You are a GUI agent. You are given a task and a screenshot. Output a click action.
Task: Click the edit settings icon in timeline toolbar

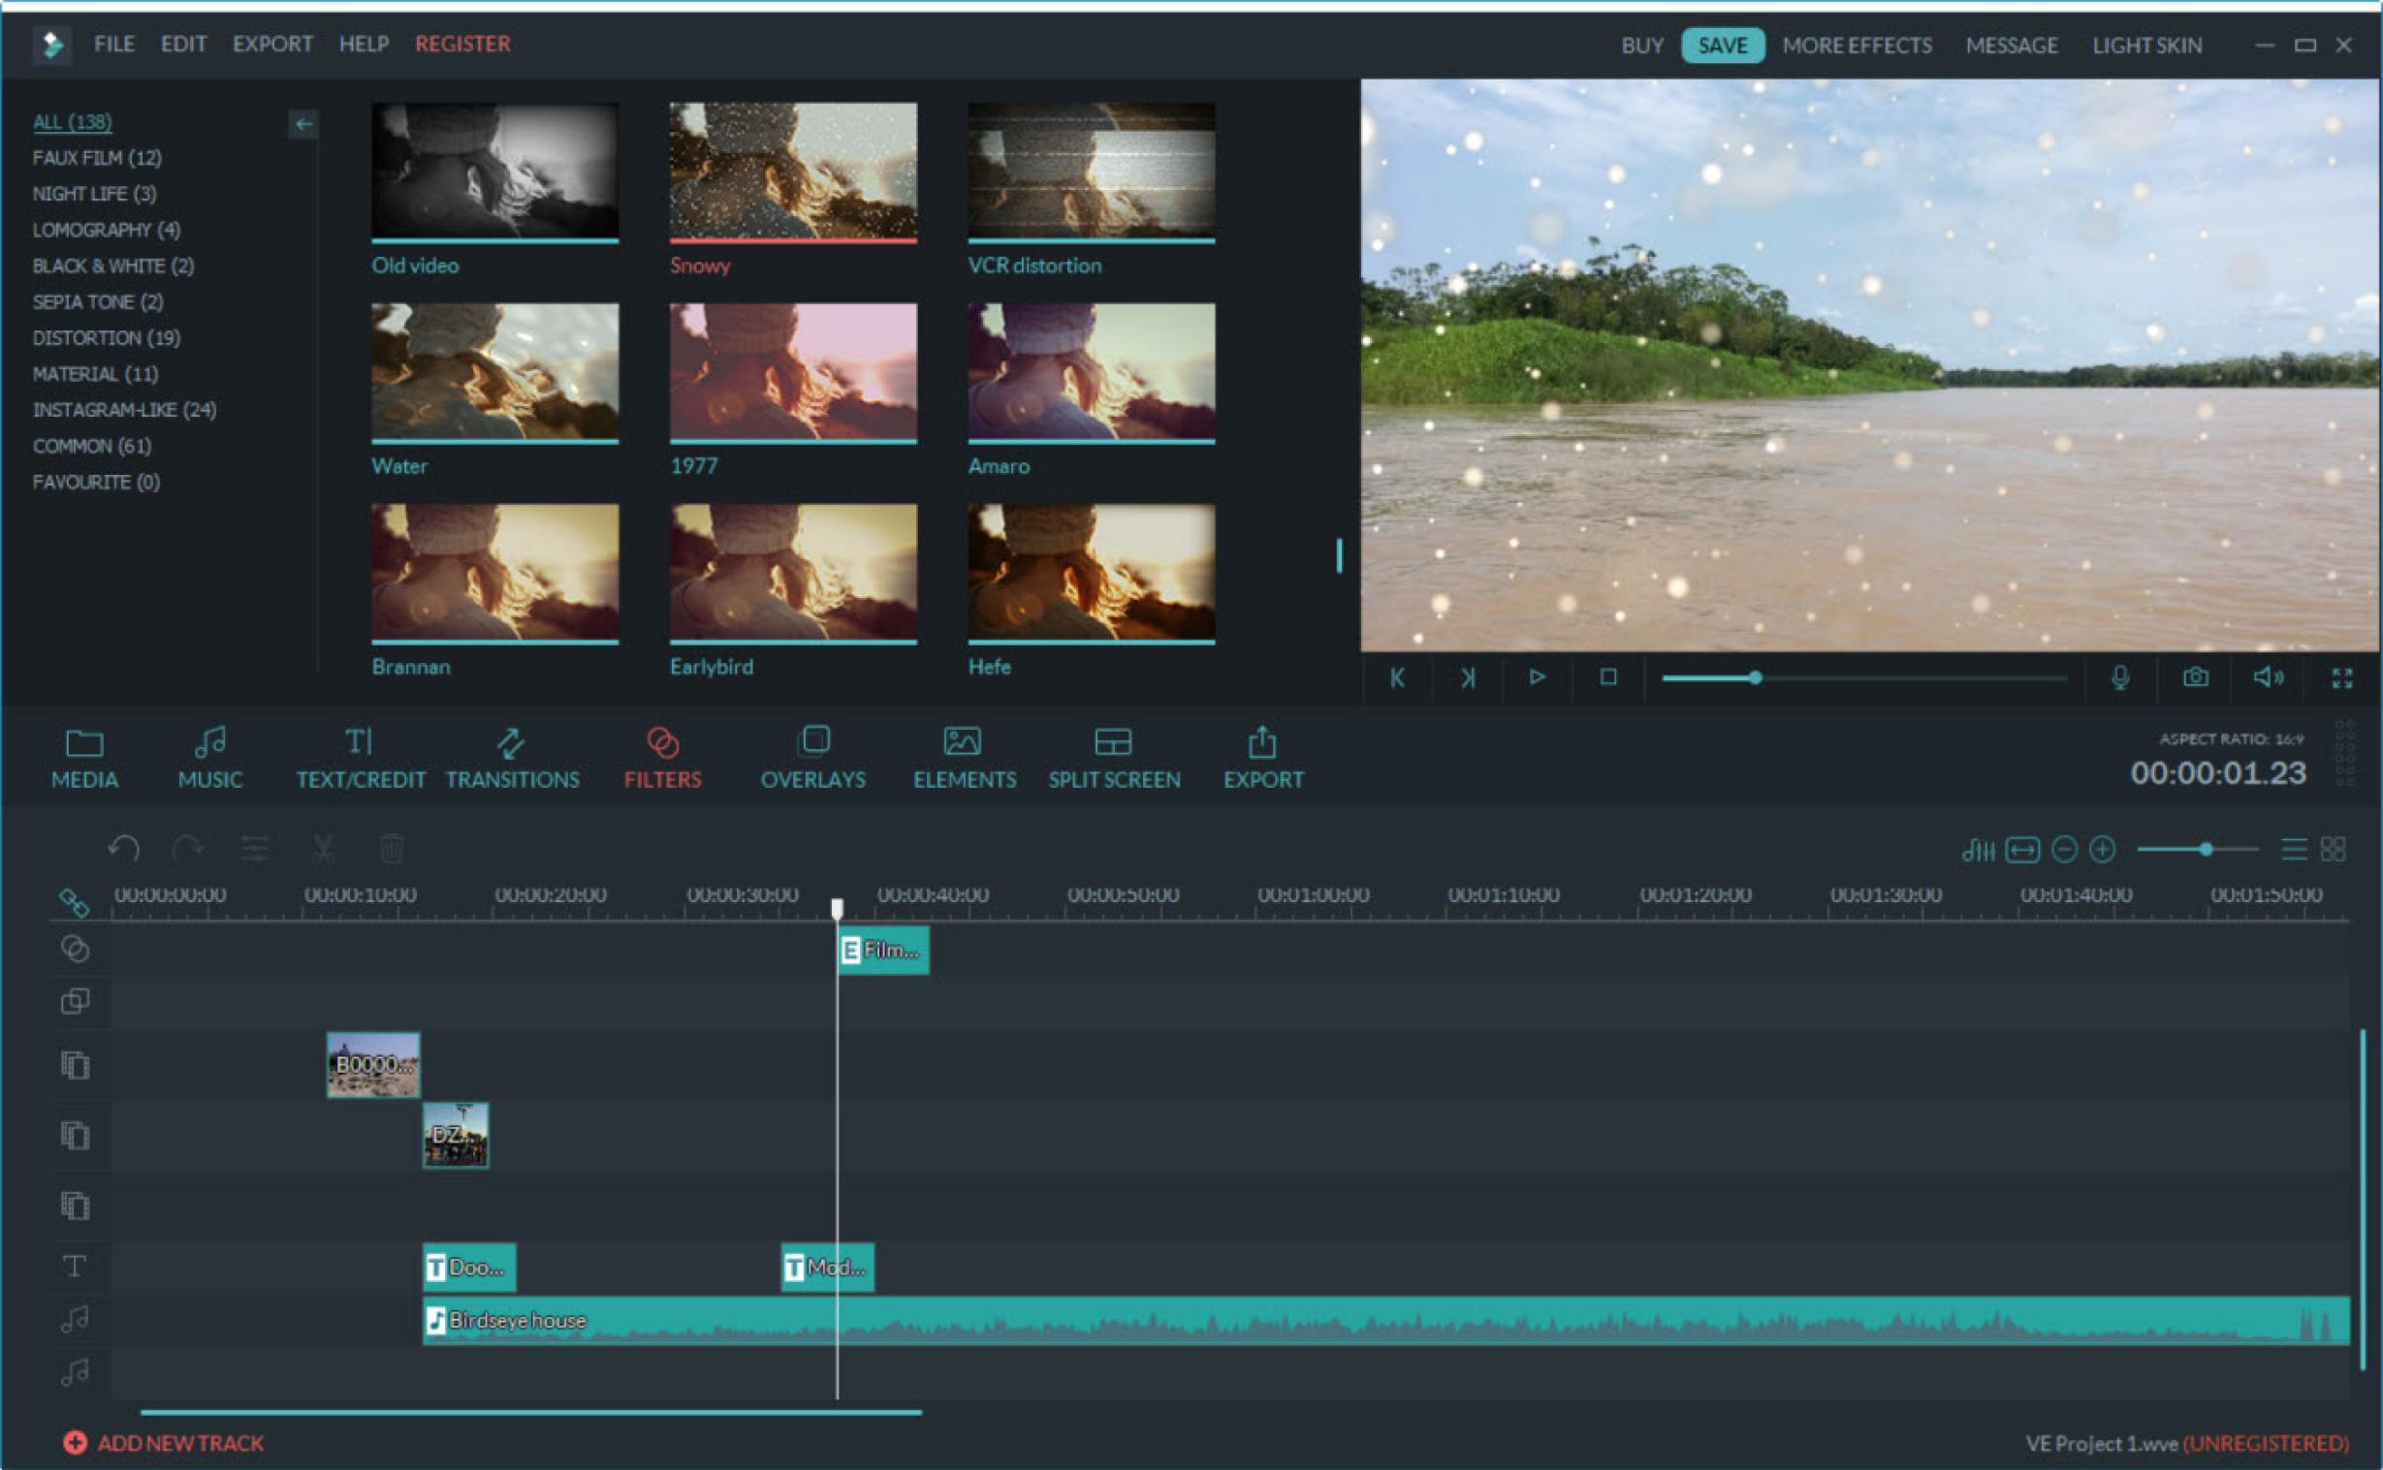255,849
